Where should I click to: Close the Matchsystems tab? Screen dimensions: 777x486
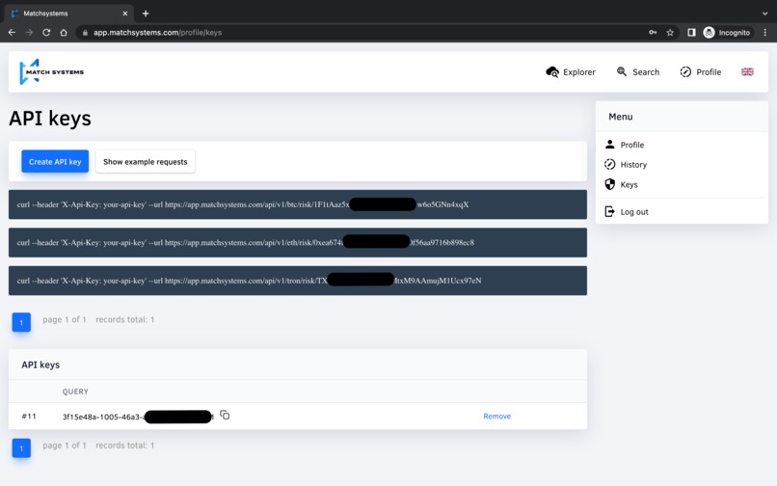click(125, 13)
